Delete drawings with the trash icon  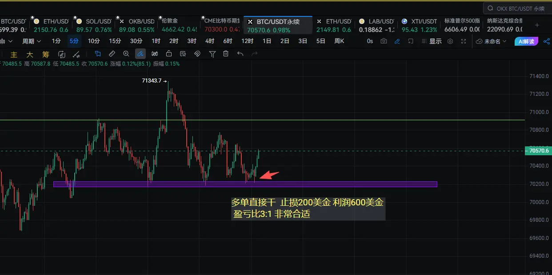[226, 54]
